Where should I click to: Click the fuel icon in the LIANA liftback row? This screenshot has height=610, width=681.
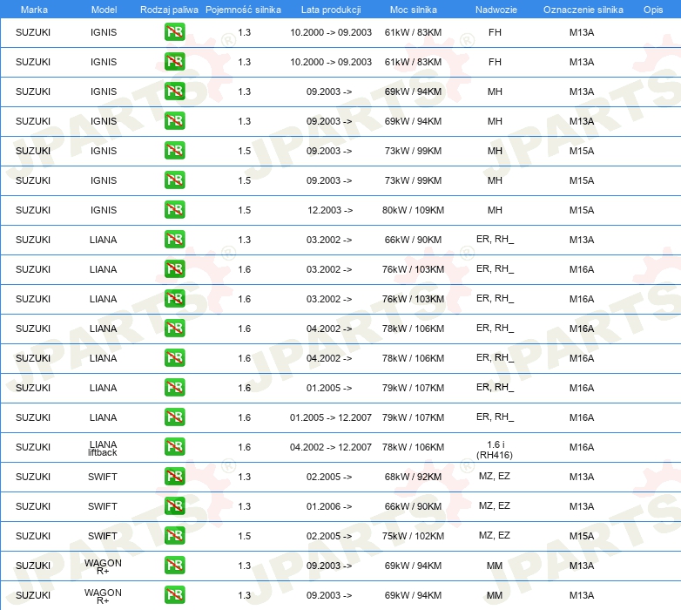[x=174, y=447]
